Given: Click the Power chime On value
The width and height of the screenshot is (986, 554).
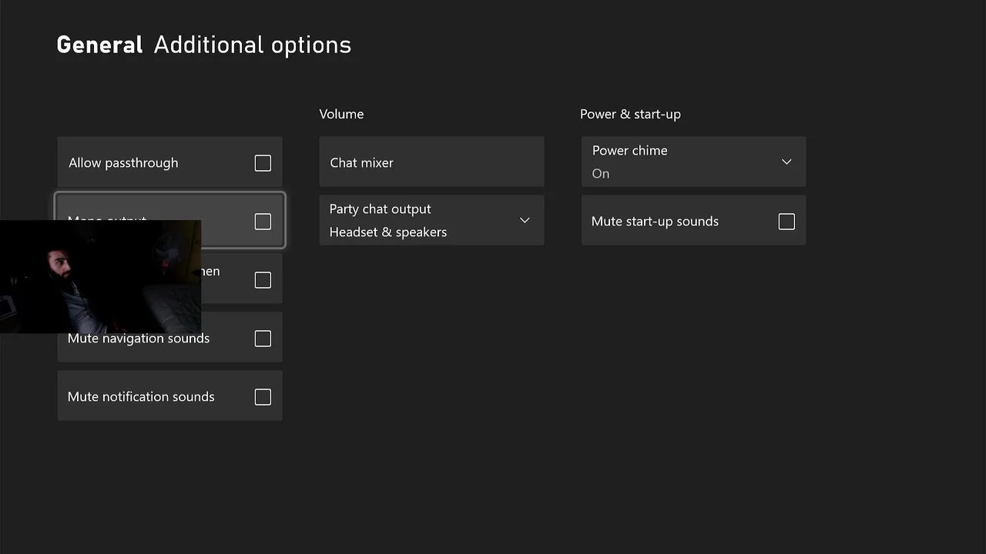Looking at the screenshot, I should 601,174.
